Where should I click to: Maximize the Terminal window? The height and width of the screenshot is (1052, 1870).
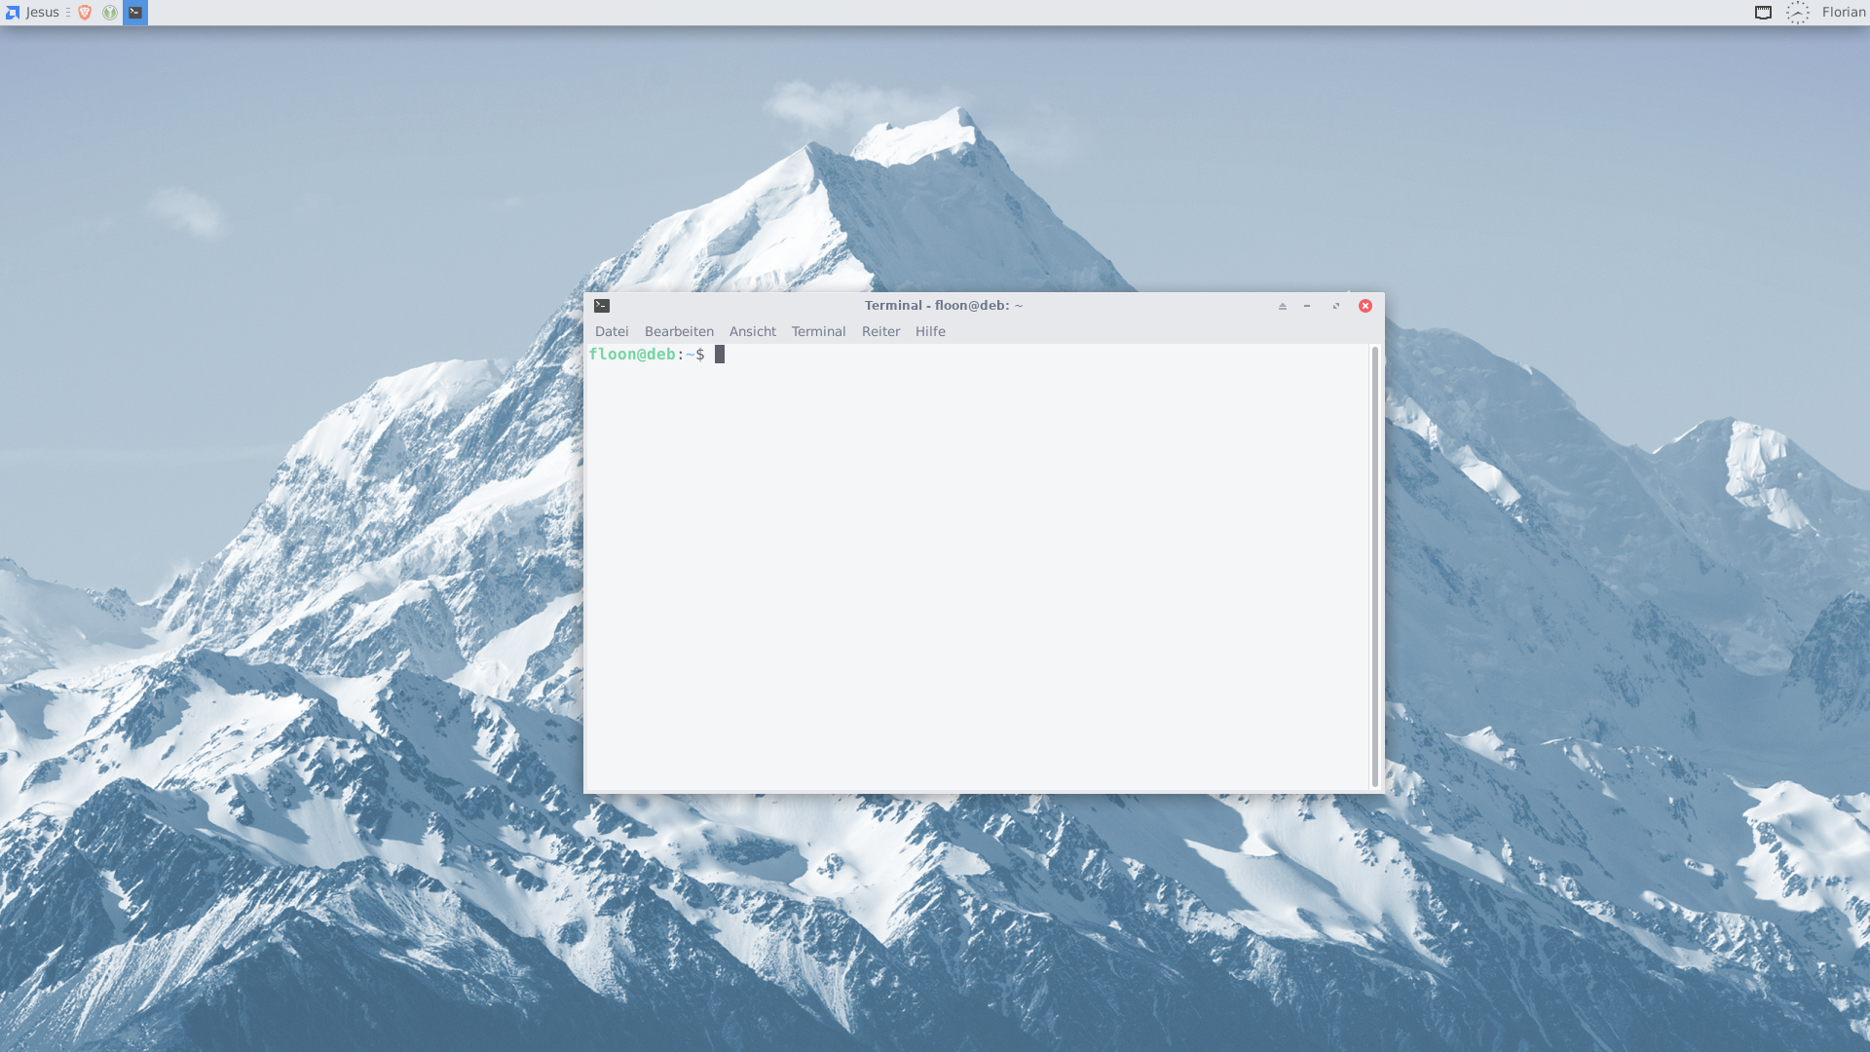point(1336,306)
